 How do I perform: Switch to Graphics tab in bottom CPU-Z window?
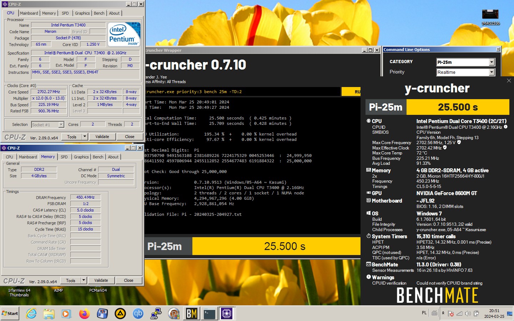tap(81, 157)
